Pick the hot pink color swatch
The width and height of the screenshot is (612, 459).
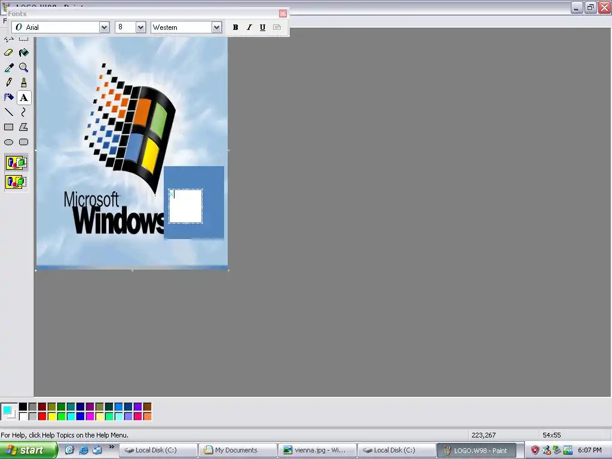pos(138,417)
